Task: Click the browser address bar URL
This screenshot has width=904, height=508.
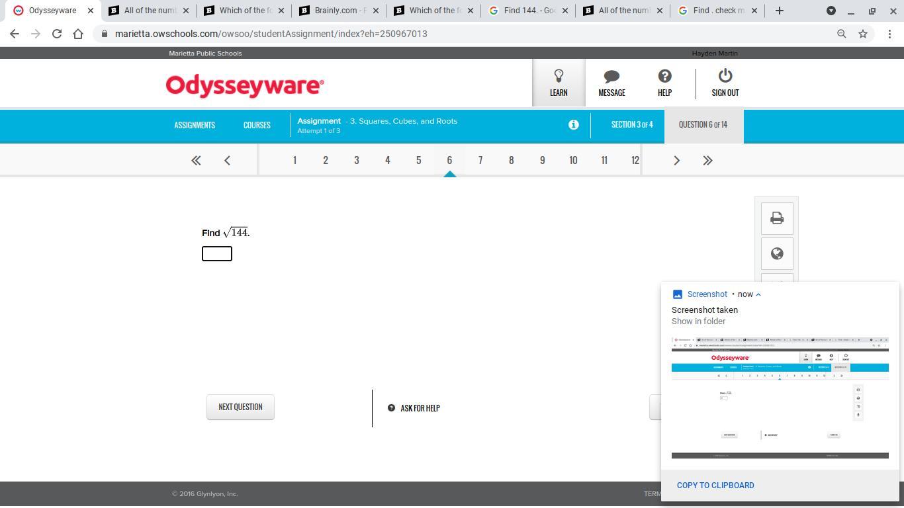Action: (271, 34)
